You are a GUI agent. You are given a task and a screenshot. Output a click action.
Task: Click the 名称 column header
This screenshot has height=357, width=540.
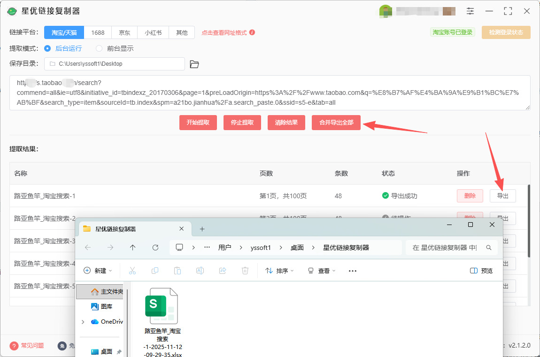click(21, 173)
